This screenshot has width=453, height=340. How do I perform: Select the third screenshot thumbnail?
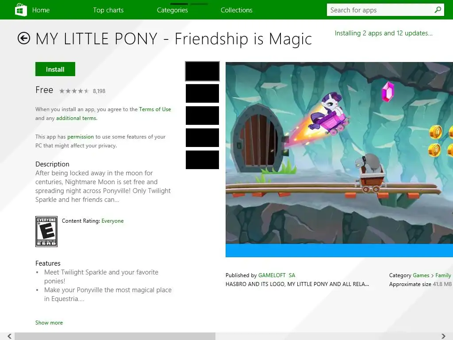point(202,116)
